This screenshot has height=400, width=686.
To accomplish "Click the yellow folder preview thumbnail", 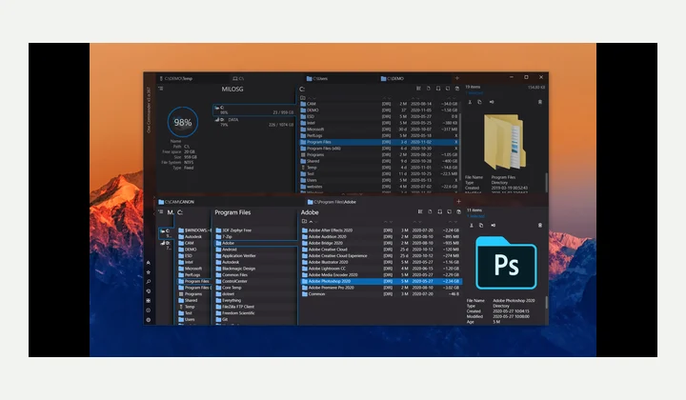I will 504,142.
